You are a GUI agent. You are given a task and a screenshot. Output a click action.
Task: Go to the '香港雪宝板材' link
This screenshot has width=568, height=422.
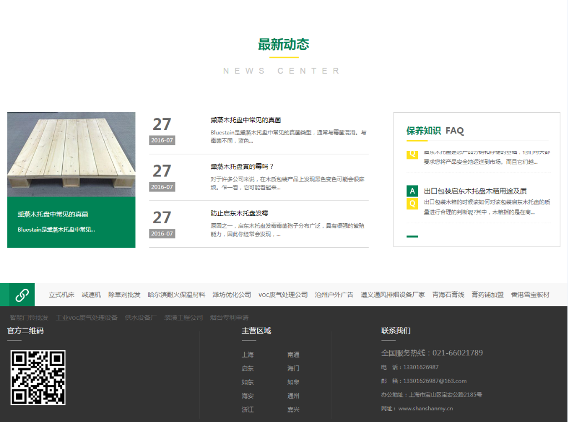[530, 295]
